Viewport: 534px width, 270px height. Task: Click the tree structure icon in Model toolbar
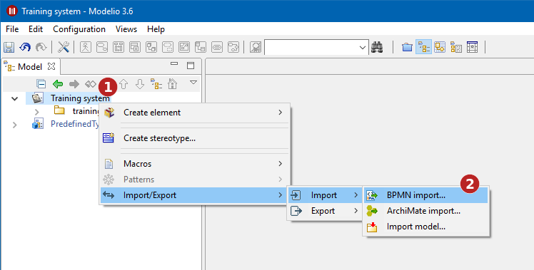pos(156,83)
